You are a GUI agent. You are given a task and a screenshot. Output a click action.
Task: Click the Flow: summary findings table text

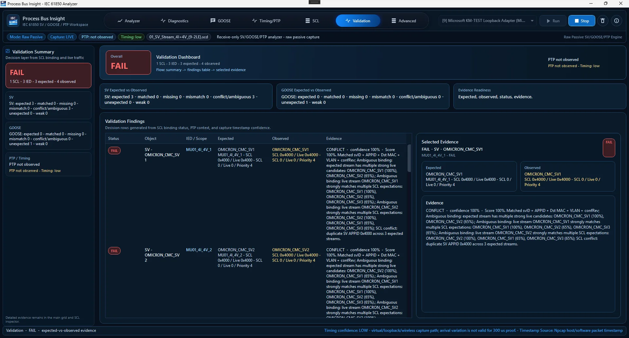[201, 70]
